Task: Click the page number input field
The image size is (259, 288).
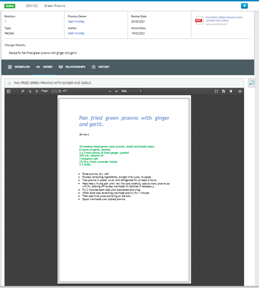Action: click(56, 91)
